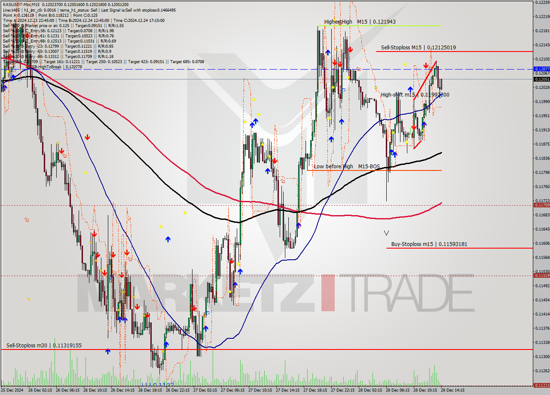
Task: Select the Line:1485 tema_h1_status info line
Action: coord(89,10)
